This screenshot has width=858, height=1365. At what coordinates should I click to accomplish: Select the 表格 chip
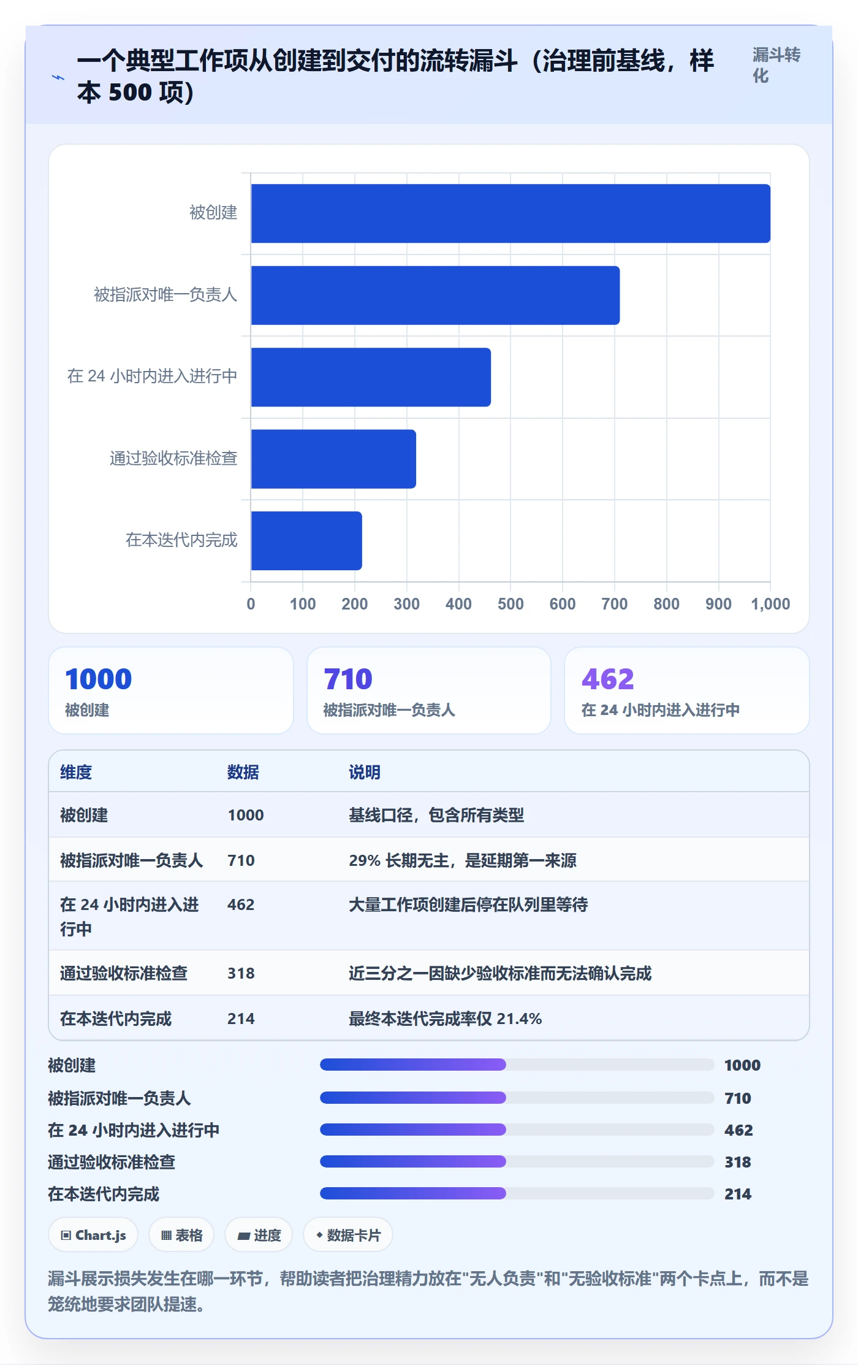[181, 1235]
